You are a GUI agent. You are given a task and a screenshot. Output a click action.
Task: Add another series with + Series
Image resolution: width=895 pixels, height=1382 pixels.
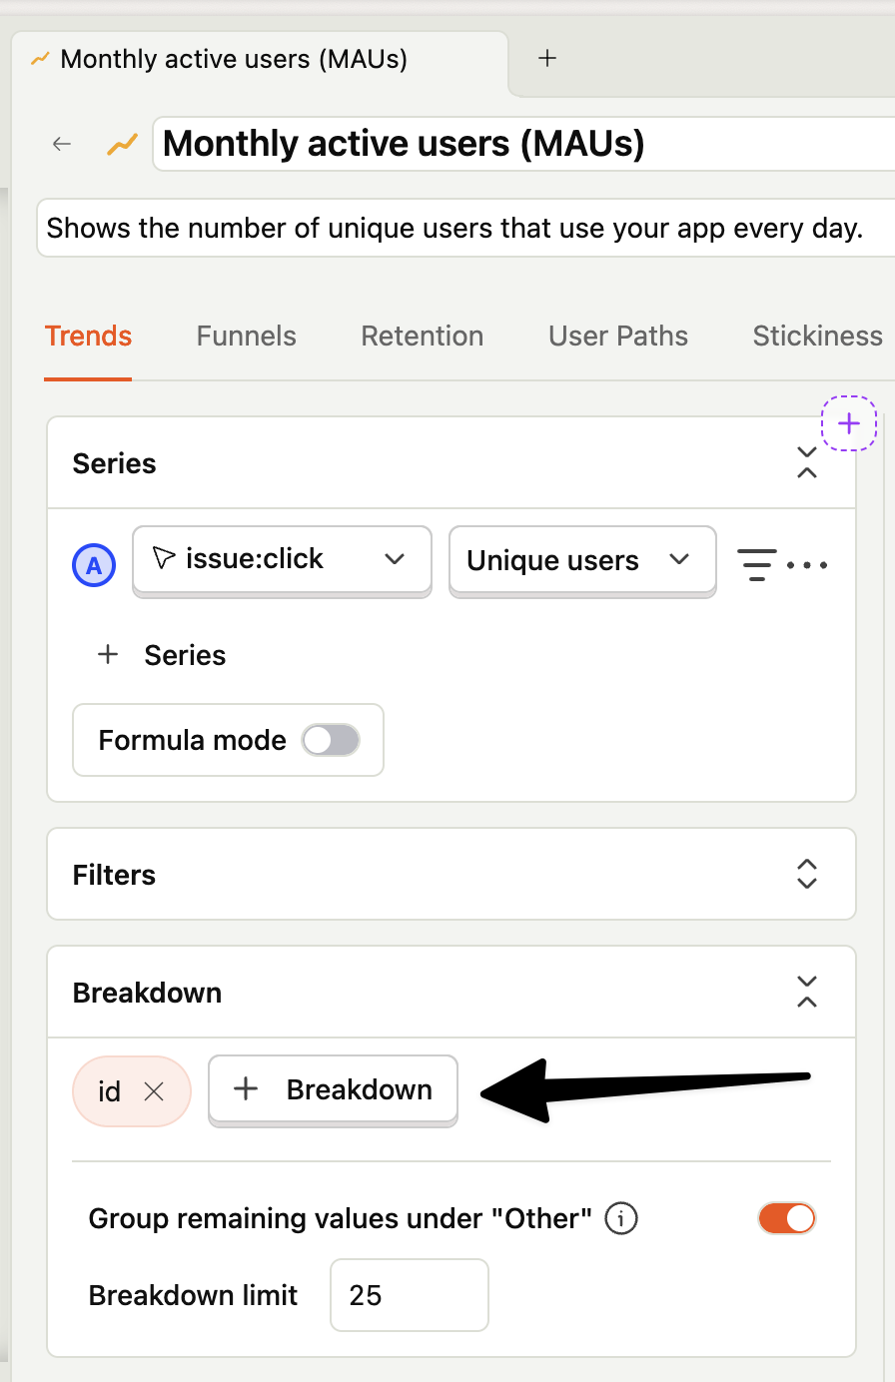[161, 655]
